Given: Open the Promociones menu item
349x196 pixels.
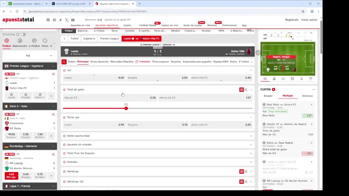Looking at the screenshot, I should [x=229, y=25].
